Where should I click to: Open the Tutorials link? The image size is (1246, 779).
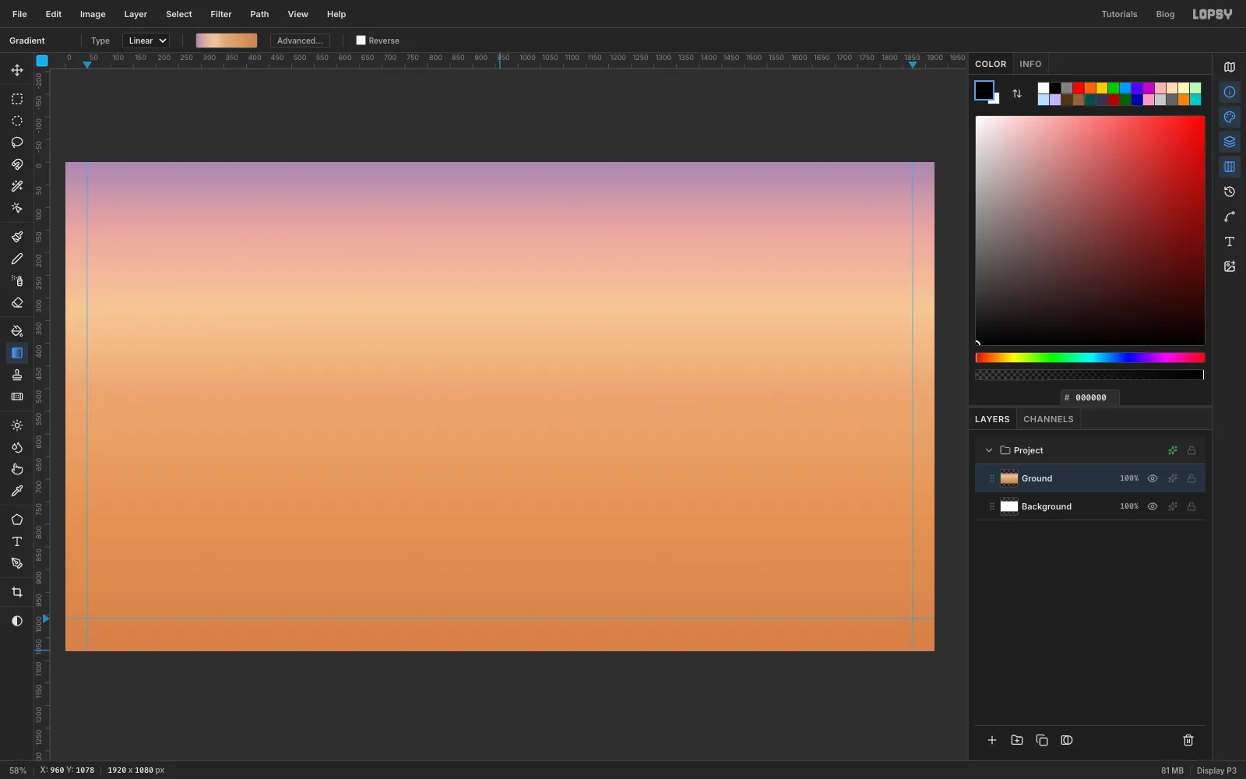pos(1119,14)
